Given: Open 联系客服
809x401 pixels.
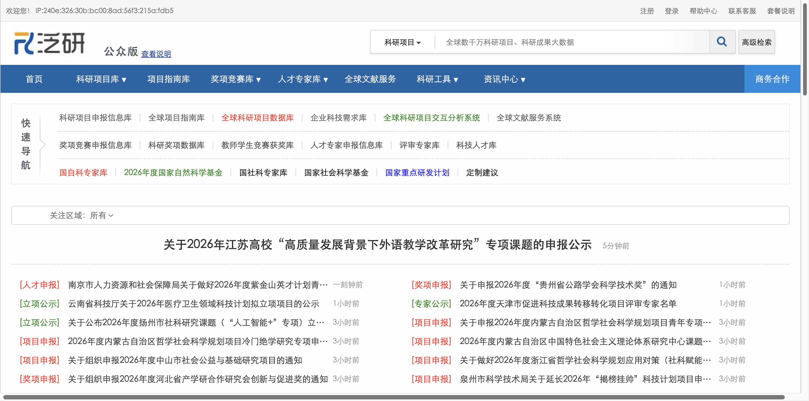Looking at the screenshot, I should (742, 11).
